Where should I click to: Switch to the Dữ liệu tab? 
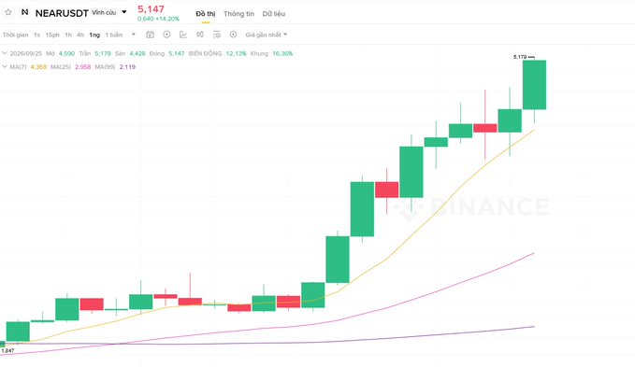pos(274,14)
